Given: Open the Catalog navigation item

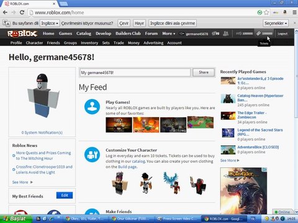Looking at the screenshot, I should point(84,33).
